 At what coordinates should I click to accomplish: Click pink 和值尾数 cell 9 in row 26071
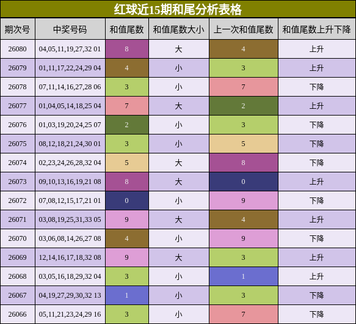127,219
